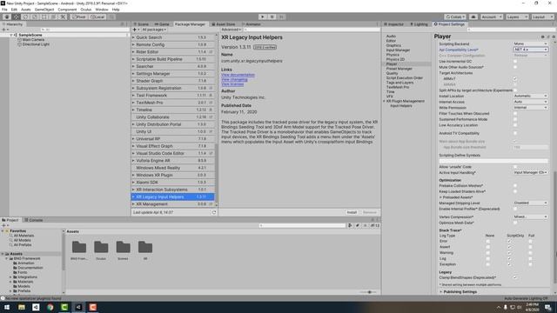Viewport: 557px width, 313px height.
Task: Open the cloud services icon
Action: (x=473, y=17)
